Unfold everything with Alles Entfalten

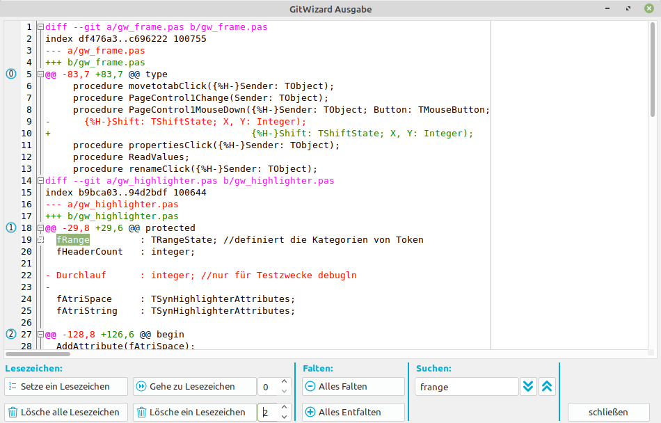(353, 413)
